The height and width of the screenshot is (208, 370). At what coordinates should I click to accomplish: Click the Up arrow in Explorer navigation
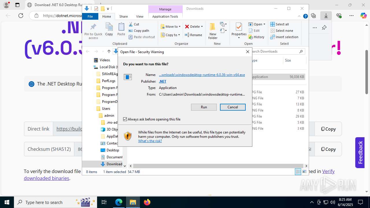(x=109, y=51)
